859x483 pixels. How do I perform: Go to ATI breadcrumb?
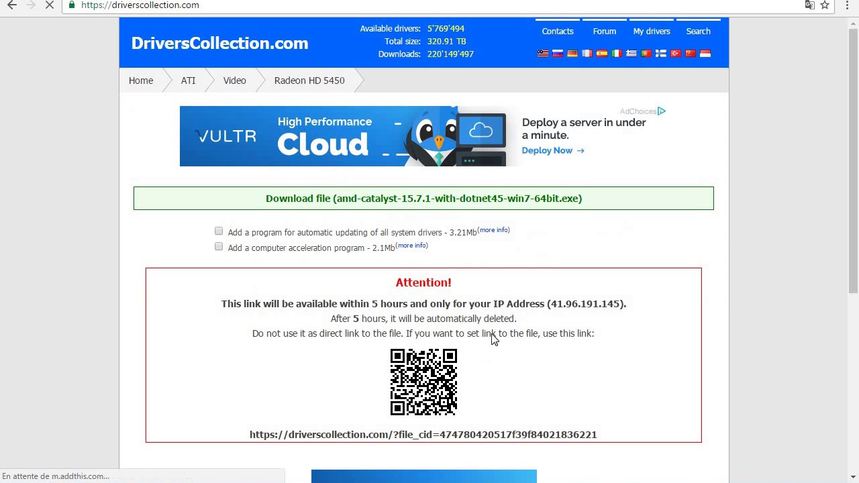point(188,80)
